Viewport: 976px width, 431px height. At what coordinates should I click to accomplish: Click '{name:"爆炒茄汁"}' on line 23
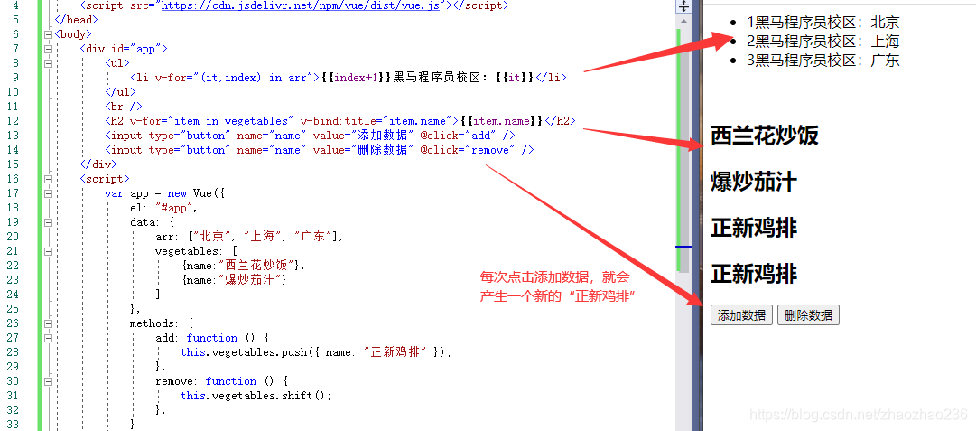click(234, 280)
